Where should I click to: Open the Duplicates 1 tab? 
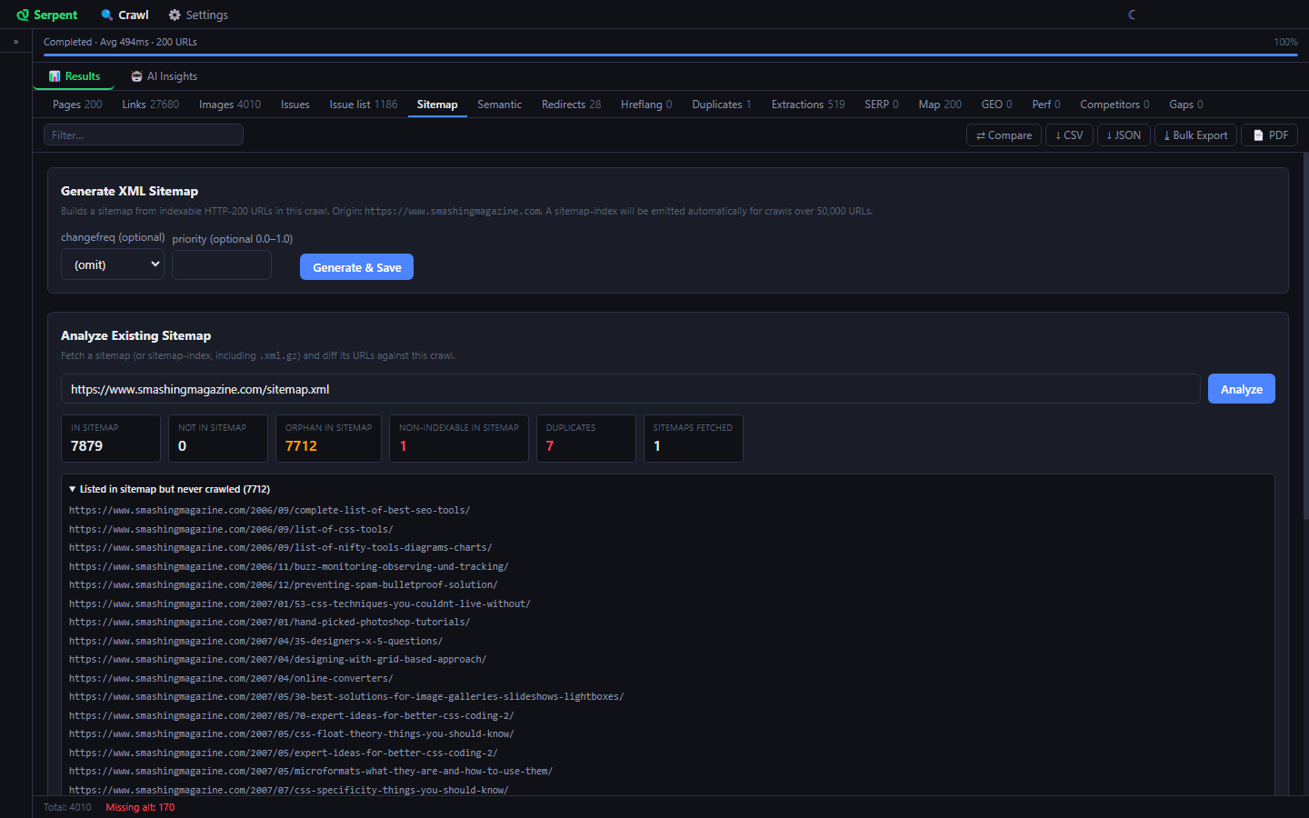722,105
